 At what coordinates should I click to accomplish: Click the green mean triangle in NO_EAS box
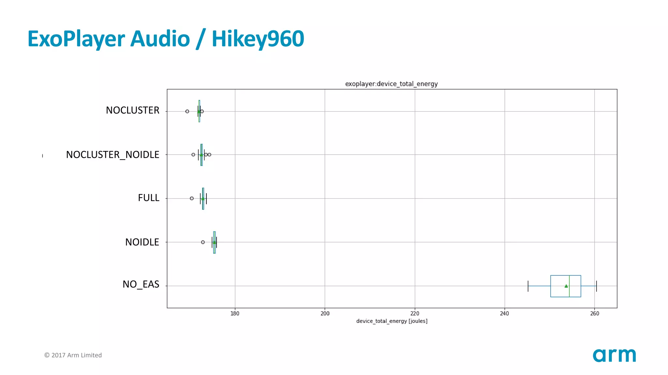tap(566, 286)
